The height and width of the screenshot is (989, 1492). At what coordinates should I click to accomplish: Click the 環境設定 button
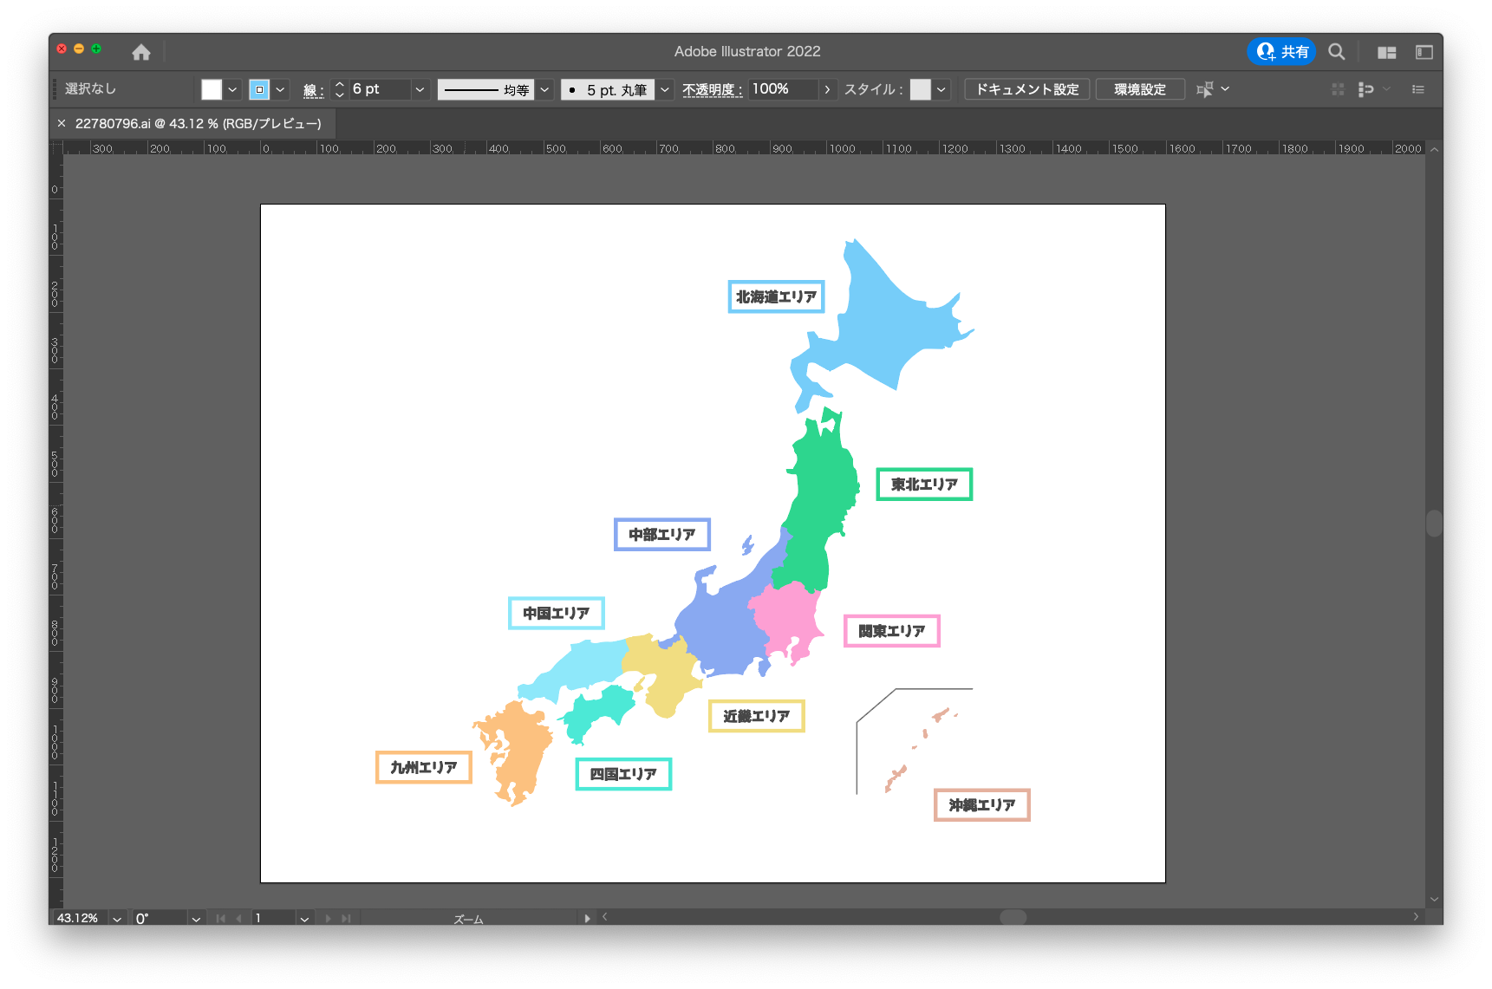(1140, 88)
